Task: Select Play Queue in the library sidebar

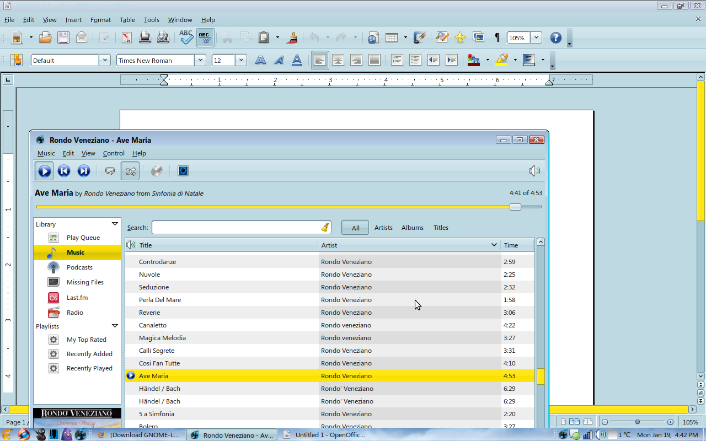Action: click(x=77, y=238)
